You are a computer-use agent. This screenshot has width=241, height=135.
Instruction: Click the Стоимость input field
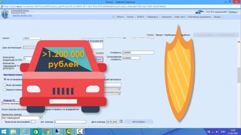138,52
